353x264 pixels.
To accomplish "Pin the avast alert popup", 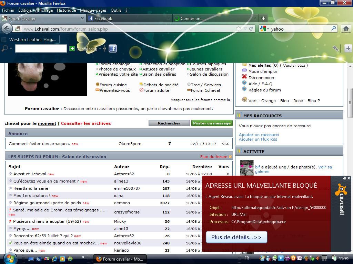I will coord(344,178).
